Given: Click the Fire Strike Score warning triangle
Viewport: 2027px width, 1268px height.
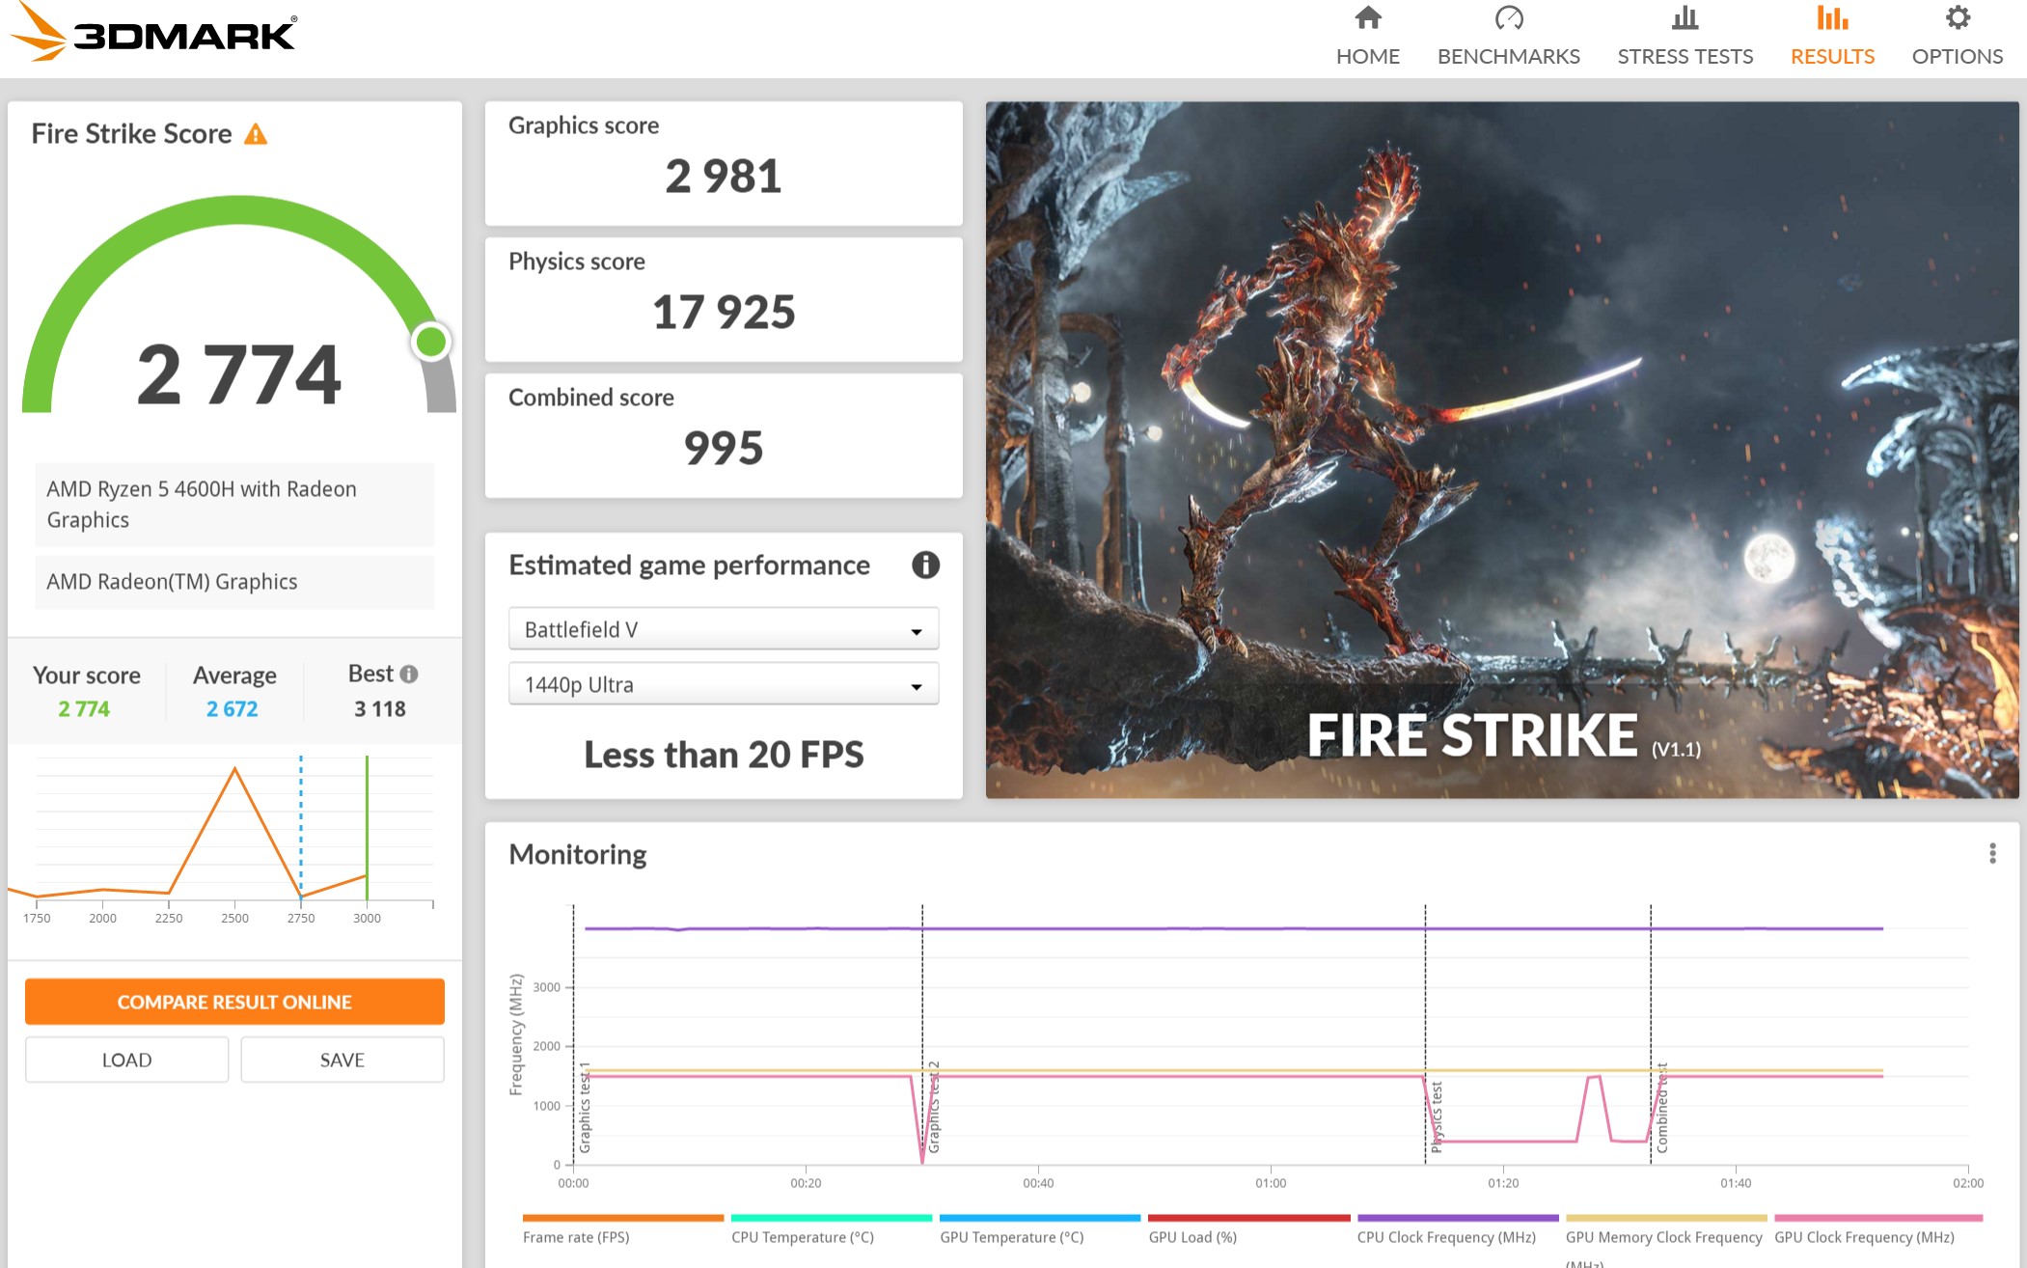Looking at the screenshot, I should [x=256, y=134].
